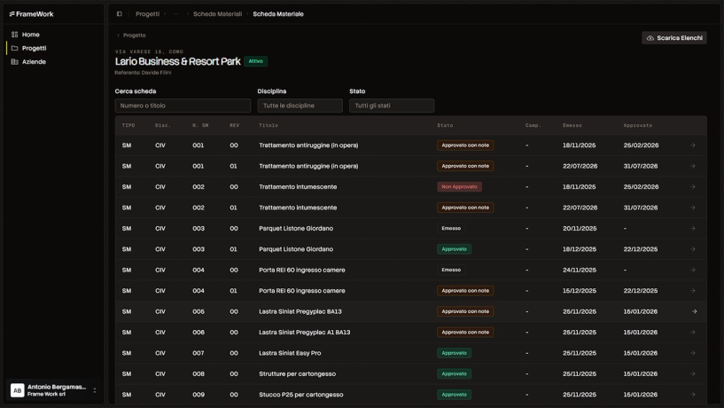Open row arrow for Lastra Siniat Easy Pro
The height and width of the screenshot is (408, 724).
click(693, 353)
